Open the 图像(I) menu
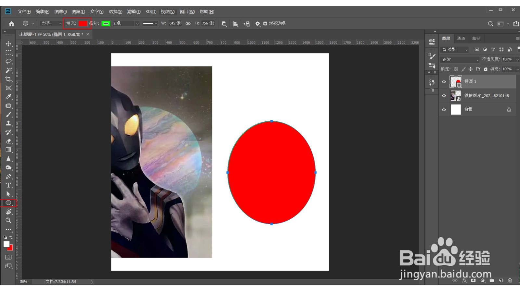Viewport: 520px width, 292px height. (x=60, y=12)
